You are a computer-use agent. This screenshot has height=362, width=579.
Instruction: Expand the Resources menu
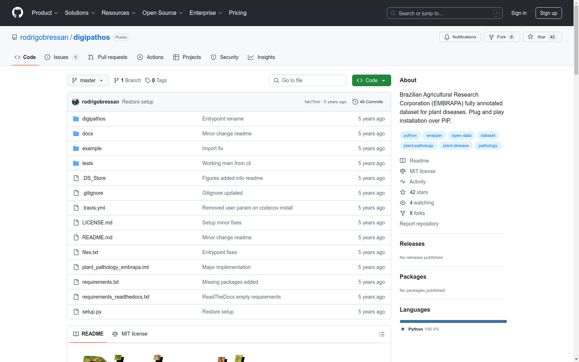pos(119,13)
